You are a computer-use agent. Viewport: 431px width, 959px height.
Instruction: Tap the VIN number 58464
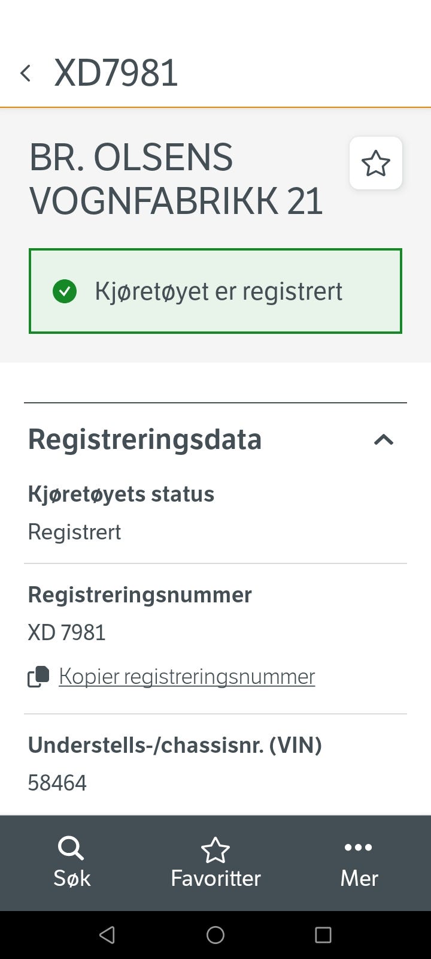point(57,783)
